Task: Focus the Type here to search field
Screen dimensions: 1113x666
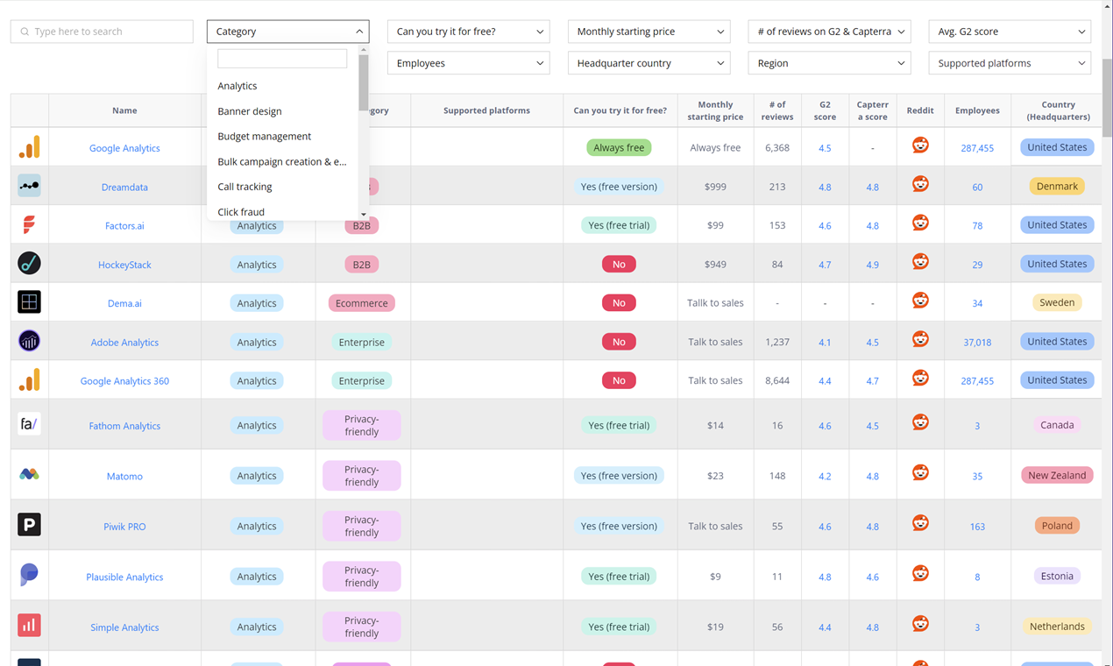Action: pos(102,32)
